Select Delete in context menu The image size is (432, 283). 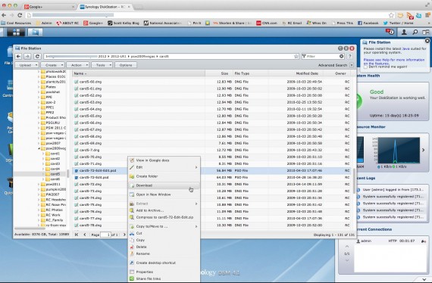pyautogui.click(x=164, y=247)
